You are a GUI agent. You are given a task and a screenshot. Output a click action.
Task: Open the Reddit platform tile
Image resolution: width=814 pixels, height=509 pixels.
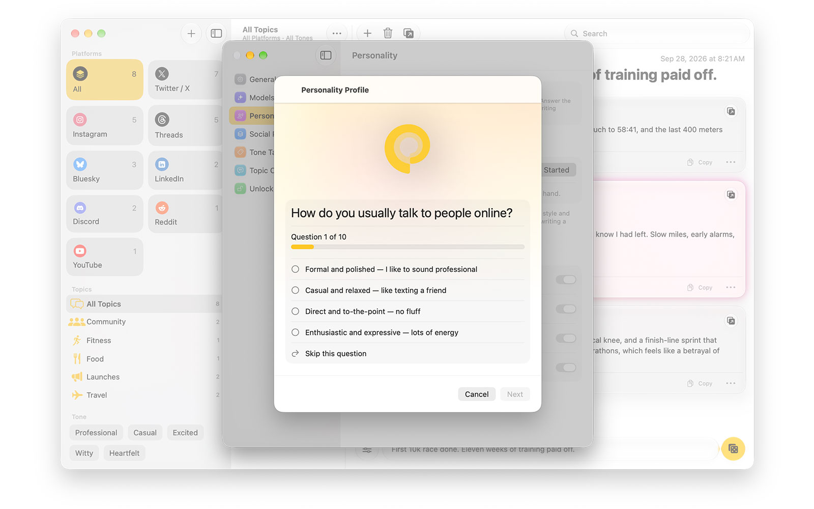pos(185,214)
